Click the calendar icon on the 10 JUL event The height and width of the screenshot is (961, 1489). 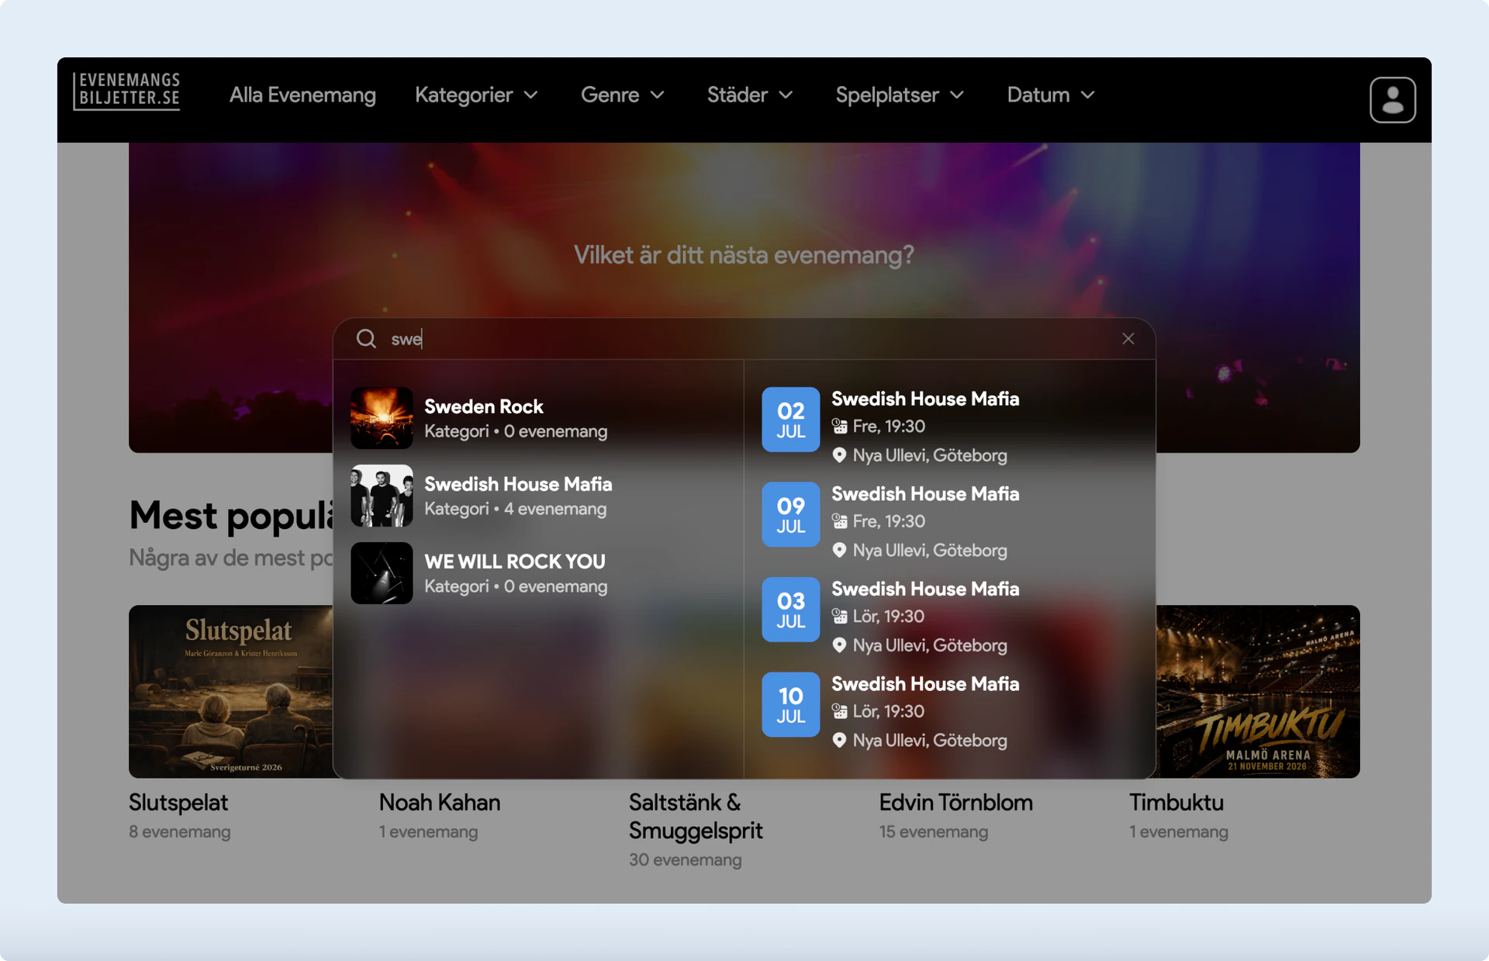coord(839,711)
